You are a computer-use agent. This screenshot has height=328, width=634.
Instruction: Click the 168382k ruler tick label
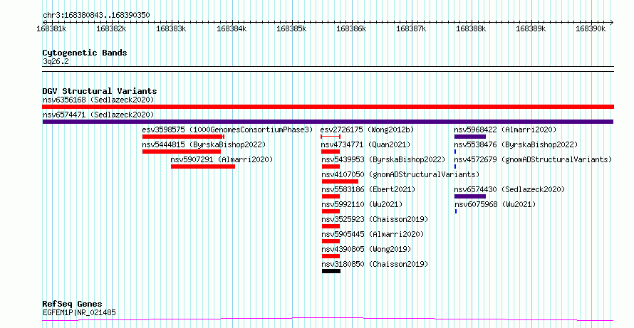coord(111,28)
